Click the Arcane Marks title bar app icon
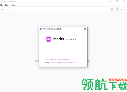Screen dimensions: 127x92 [2, 1]
